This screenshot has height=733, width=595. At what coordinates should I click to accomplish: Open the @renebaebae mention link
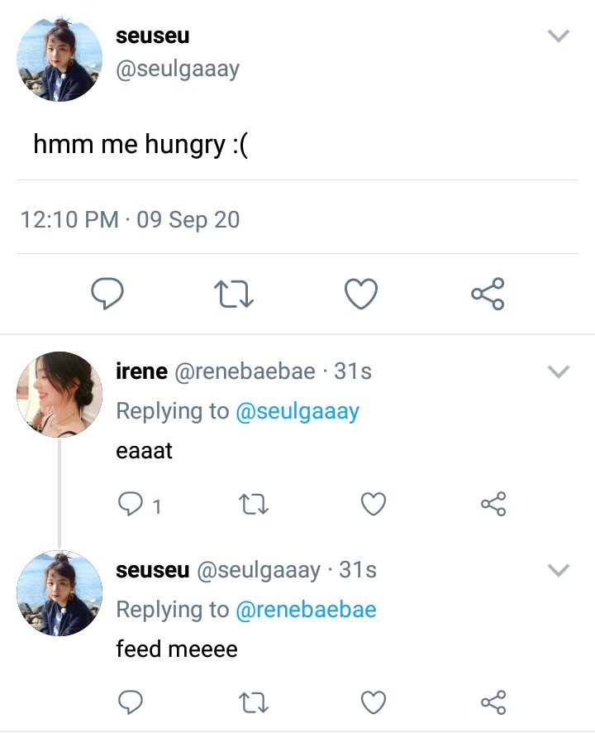(x=306, y=610)
